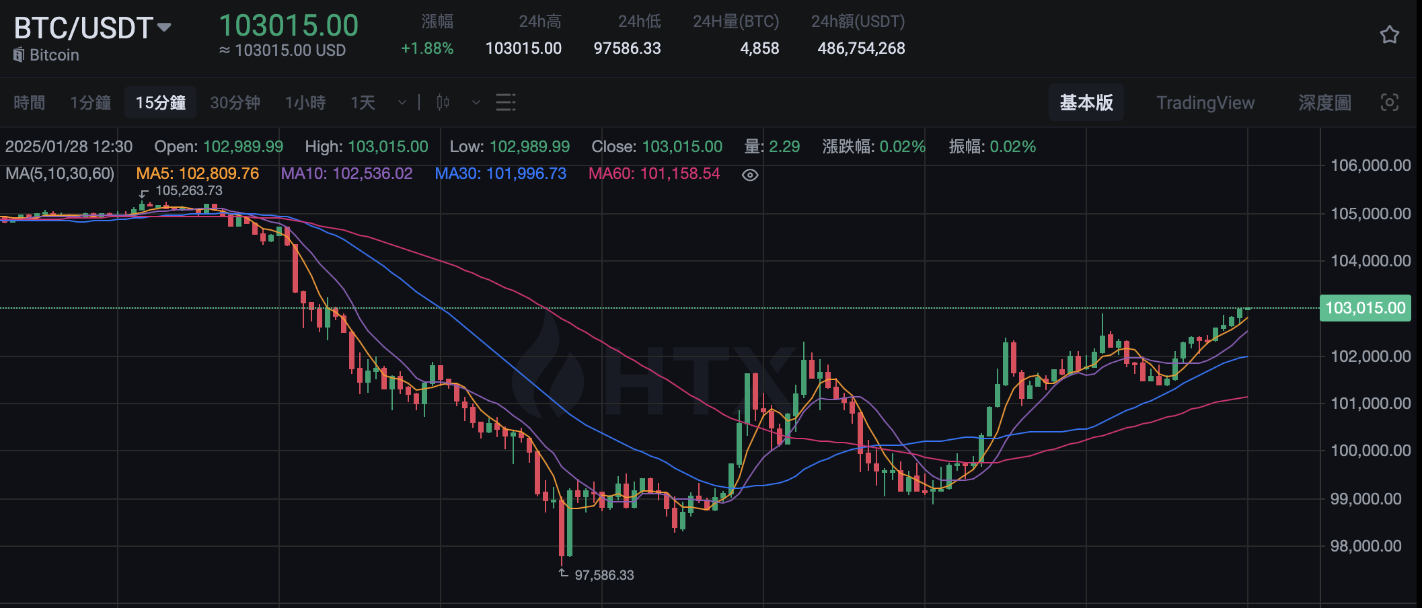Open the chart type dropdown chevron
The width and height of the screenshot is (1422, 608).
[475, 103]
